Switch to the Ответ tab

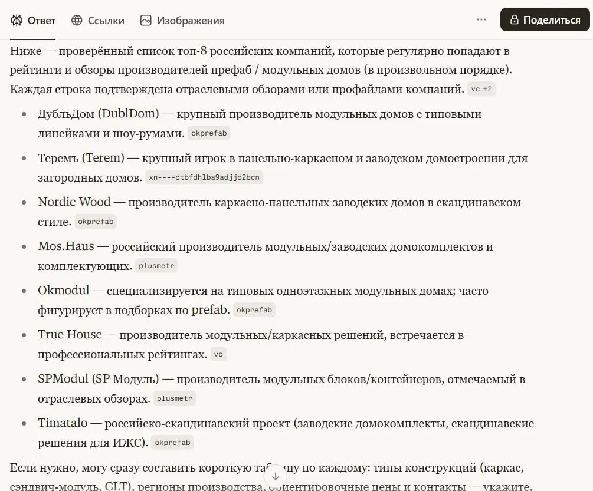[x=33, y=21]
